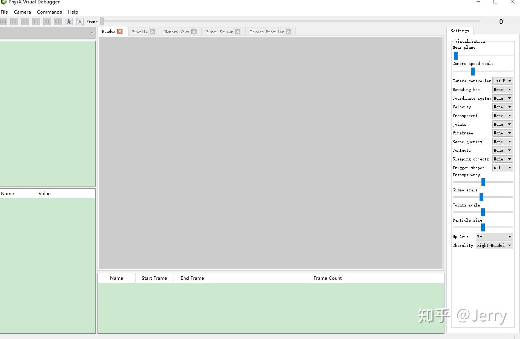Play backward using the left triangle icon

25,22
